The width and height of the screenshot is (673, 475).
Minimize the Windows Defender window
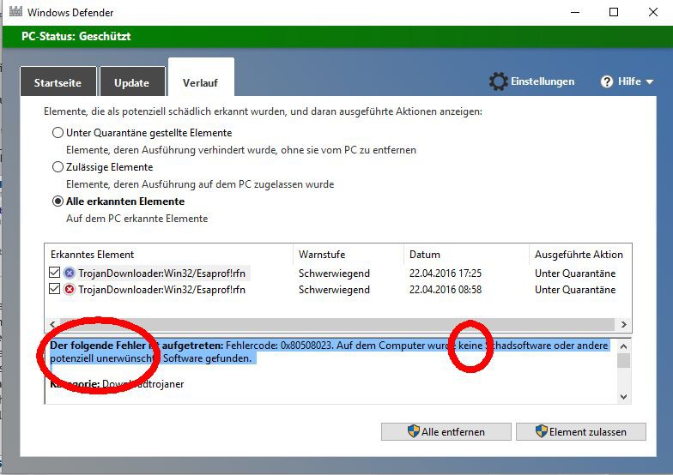pos(575,12)
